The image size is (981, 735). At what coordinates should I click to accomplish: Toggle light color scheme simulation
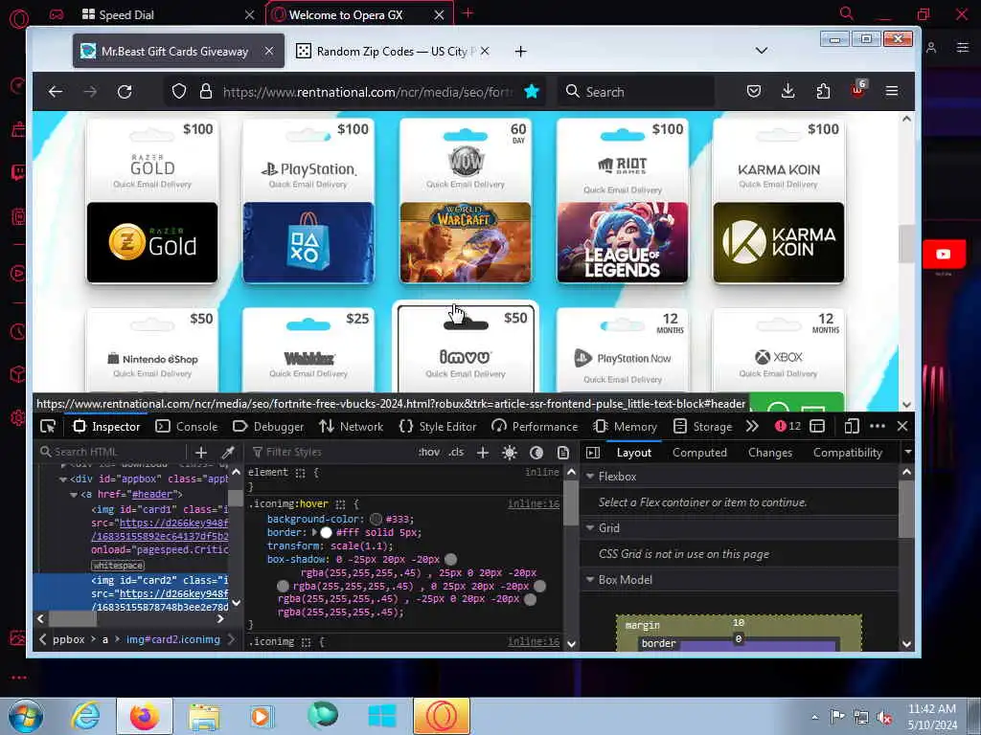tap(510, 453)
